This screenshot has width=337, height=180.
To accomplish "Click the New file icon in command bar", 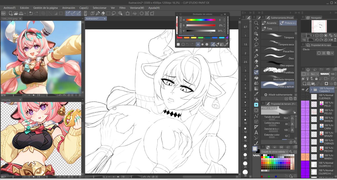I will coord(10,13).
